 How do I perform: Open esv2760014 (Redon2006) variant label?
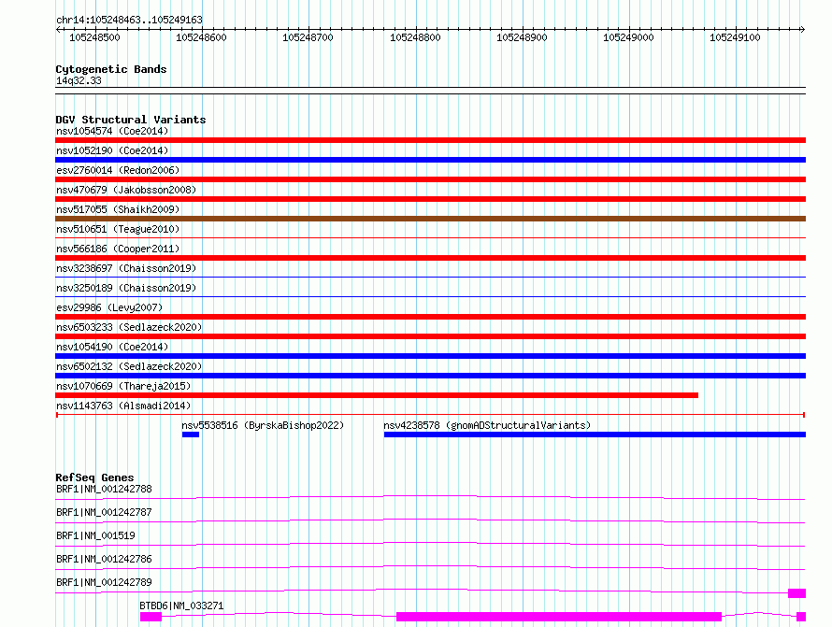tap(118, 170)
